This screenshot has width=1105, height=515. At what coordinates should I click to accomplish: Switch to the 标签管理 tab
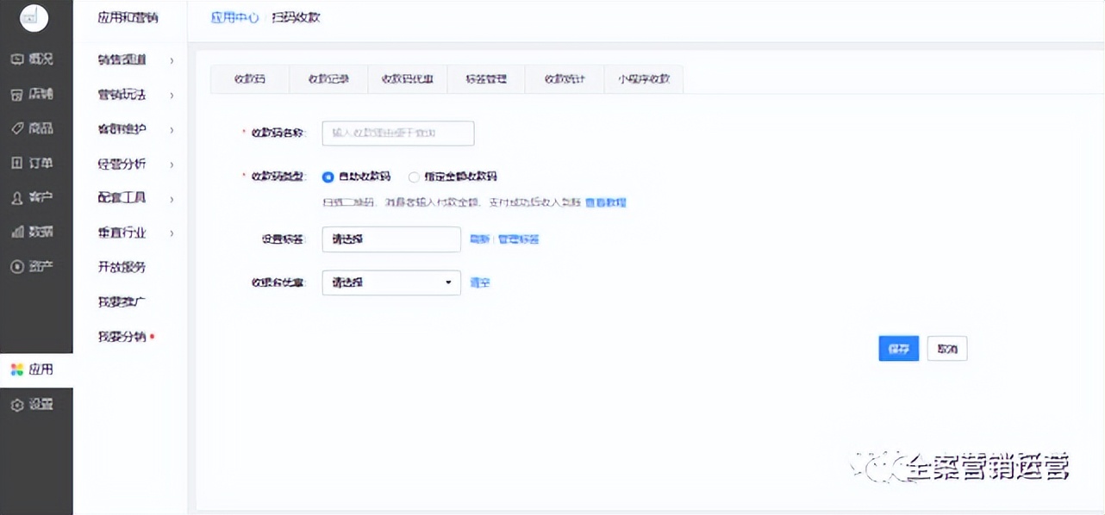click(485, 78)
